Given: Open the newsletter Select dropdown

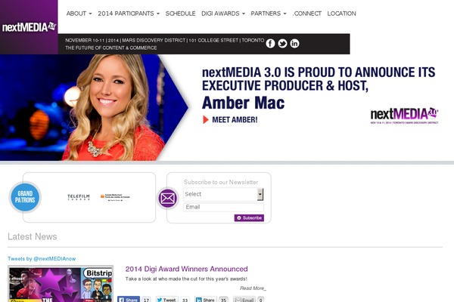Looking at the screenshot, I should 223,194.
